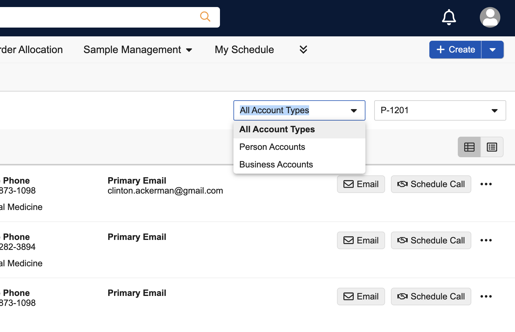Open the more actions ellipsis for the last contact

coord(486,296)
